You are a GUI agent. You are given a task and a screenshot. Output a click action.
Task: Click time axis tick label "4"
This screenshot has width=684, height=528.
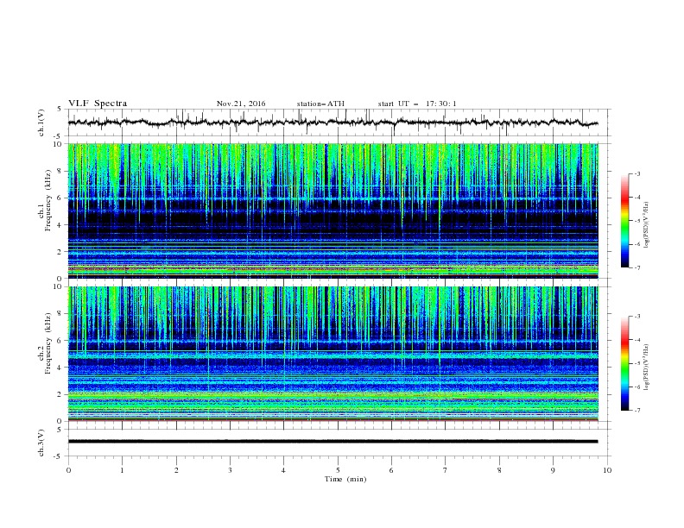[283, 470]
